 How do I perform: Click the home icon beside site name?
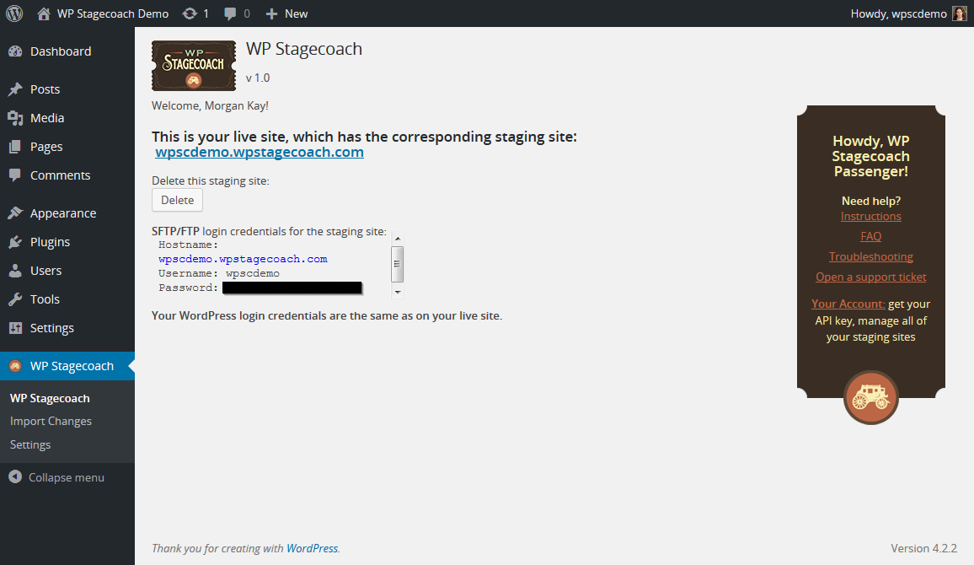(44, 13)
